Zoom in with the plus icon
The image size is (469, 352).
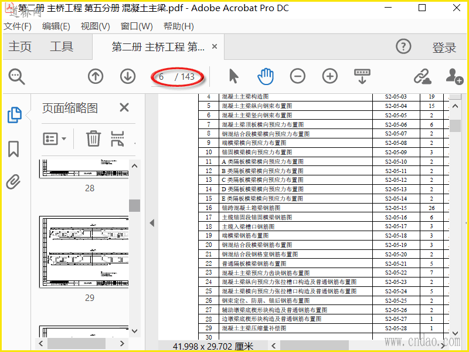330,76
